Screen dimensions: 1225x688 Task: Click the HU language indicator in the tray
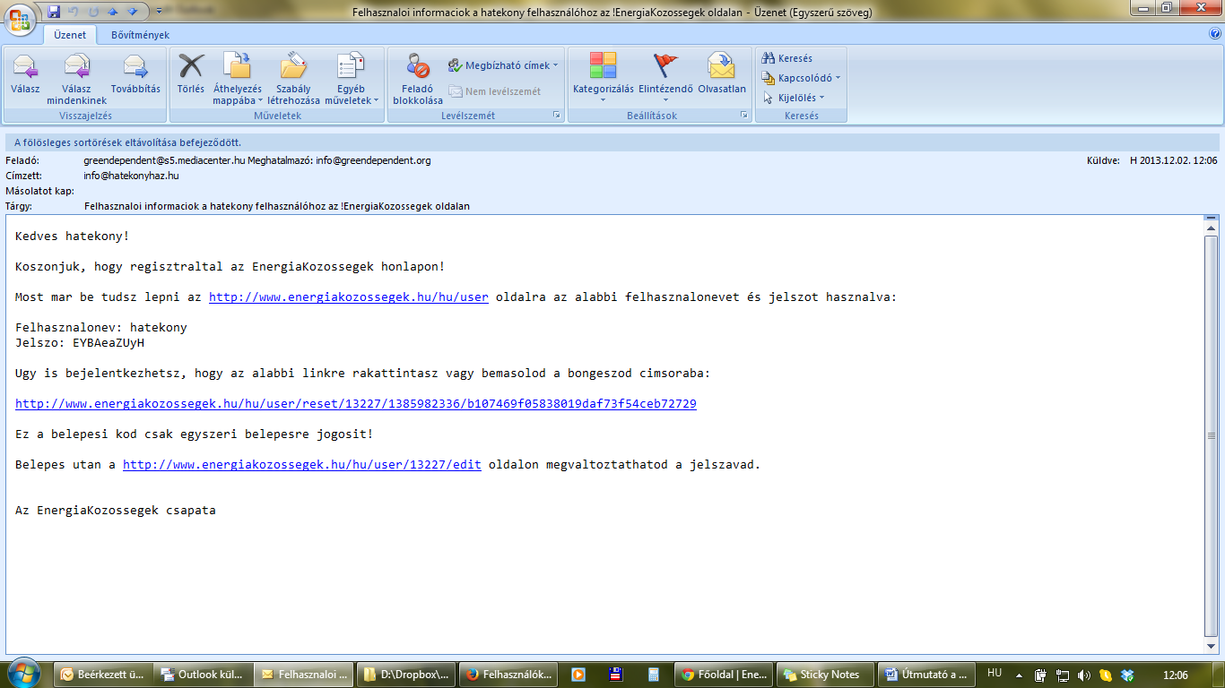(995, 673)
